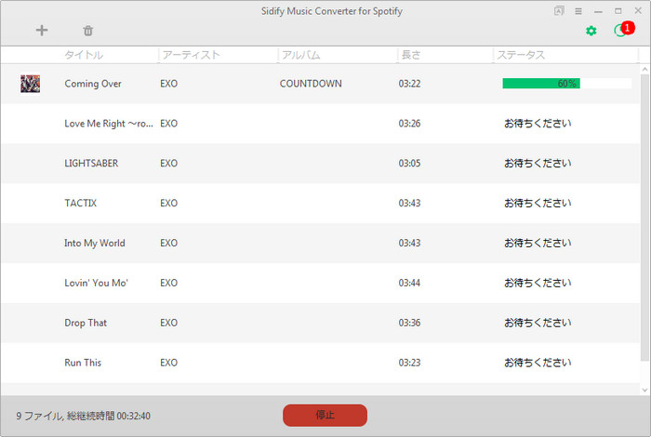
Task: Select the TACTIX track title
Action: (81, 204)
